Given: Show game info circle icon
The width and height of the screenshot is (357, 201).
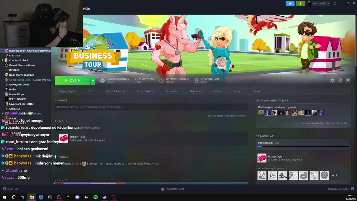Looking at the screenshot, I should click(340, 80).
